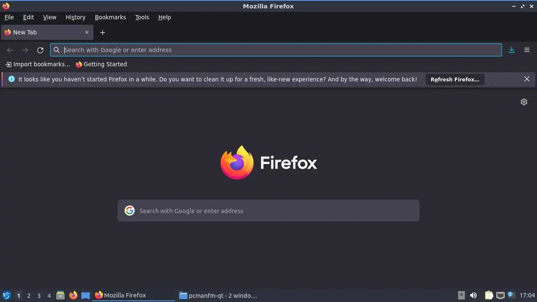Select the Mozilla Firefox taskbar entry

pyautogui.click(x=133, y=295)
